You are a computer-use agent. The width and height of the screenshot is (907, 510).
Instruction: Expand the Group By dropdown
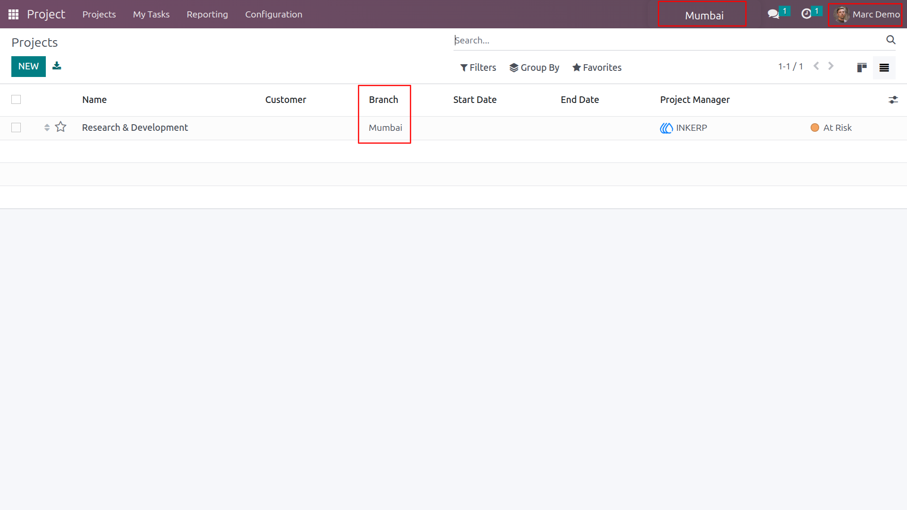[534, 68]
